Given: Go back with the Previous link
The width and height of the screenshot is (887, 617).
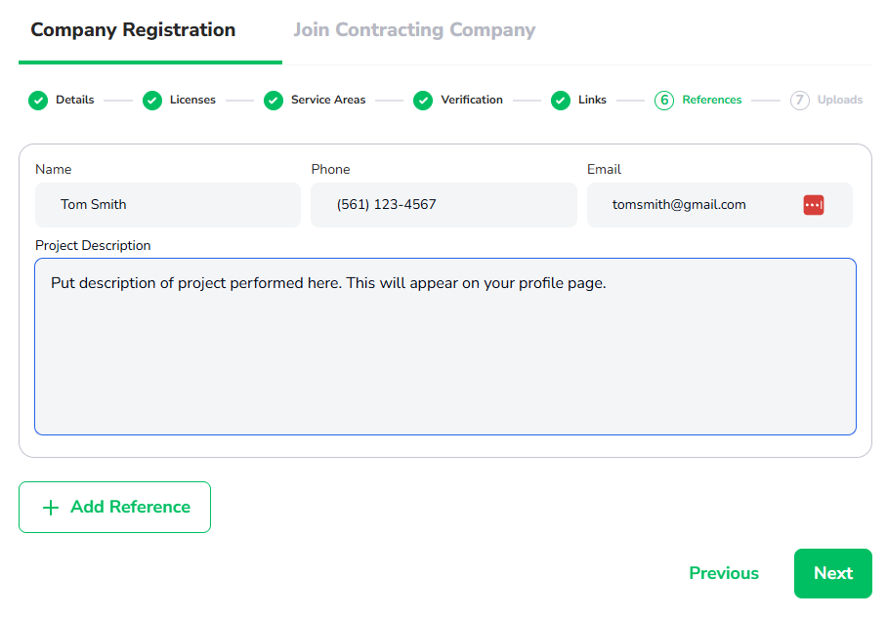Looking at the screenshot, I should click(724, 573).
